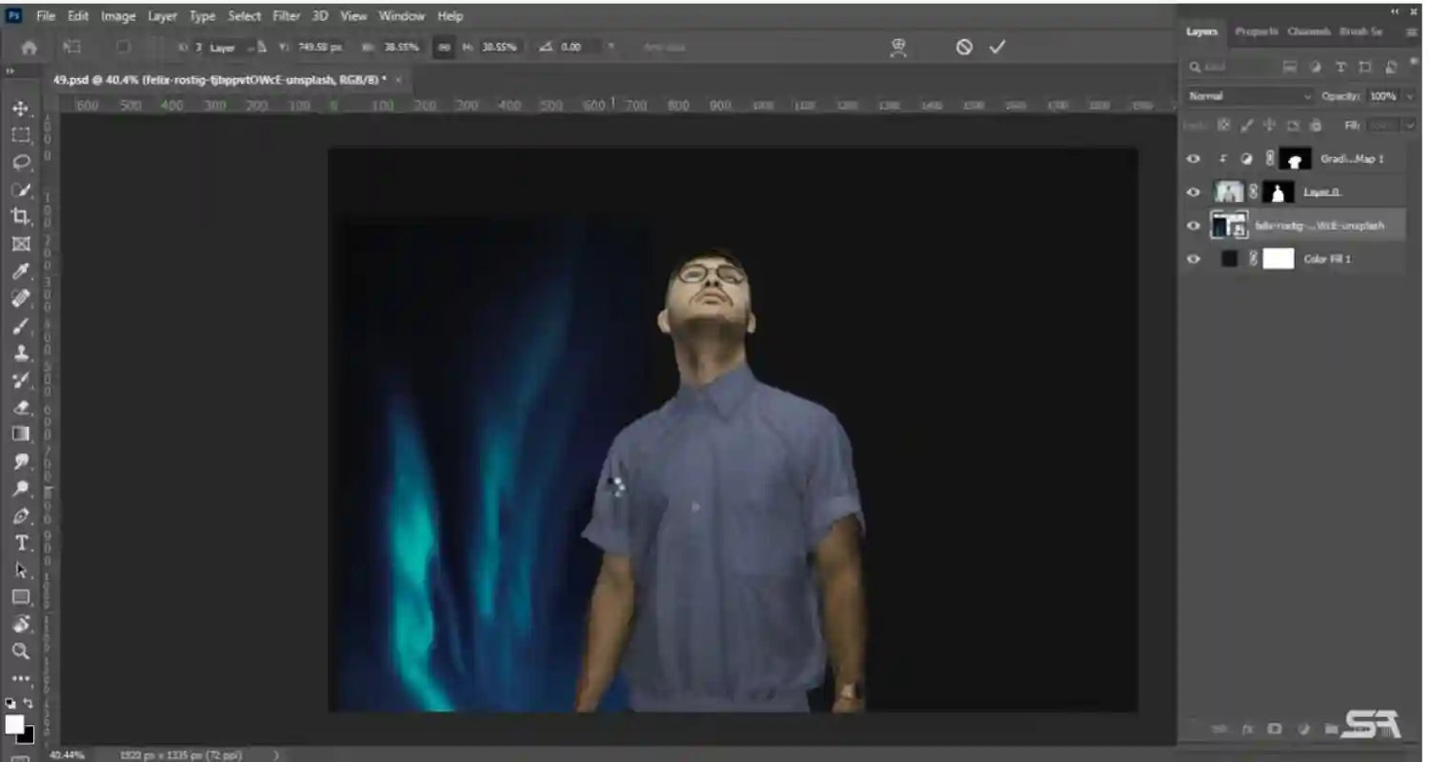1429x762 pixels.
Task: Select the Quick Selection tool
Action: tap(20, 190)
